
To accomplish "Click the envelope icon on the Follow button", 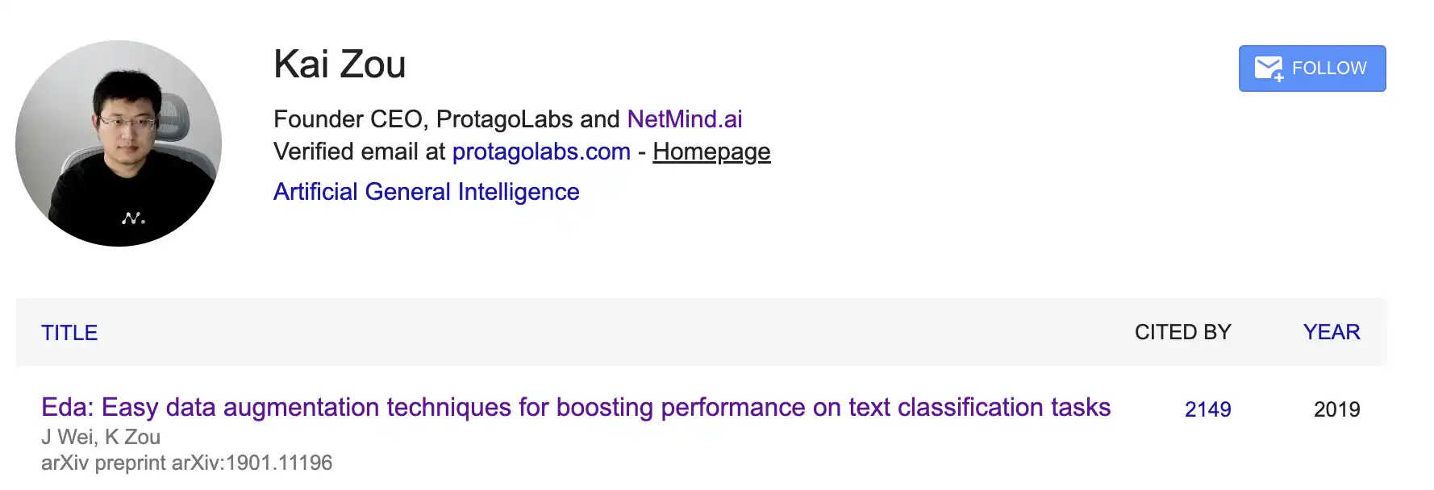I will pos(1266,67).
